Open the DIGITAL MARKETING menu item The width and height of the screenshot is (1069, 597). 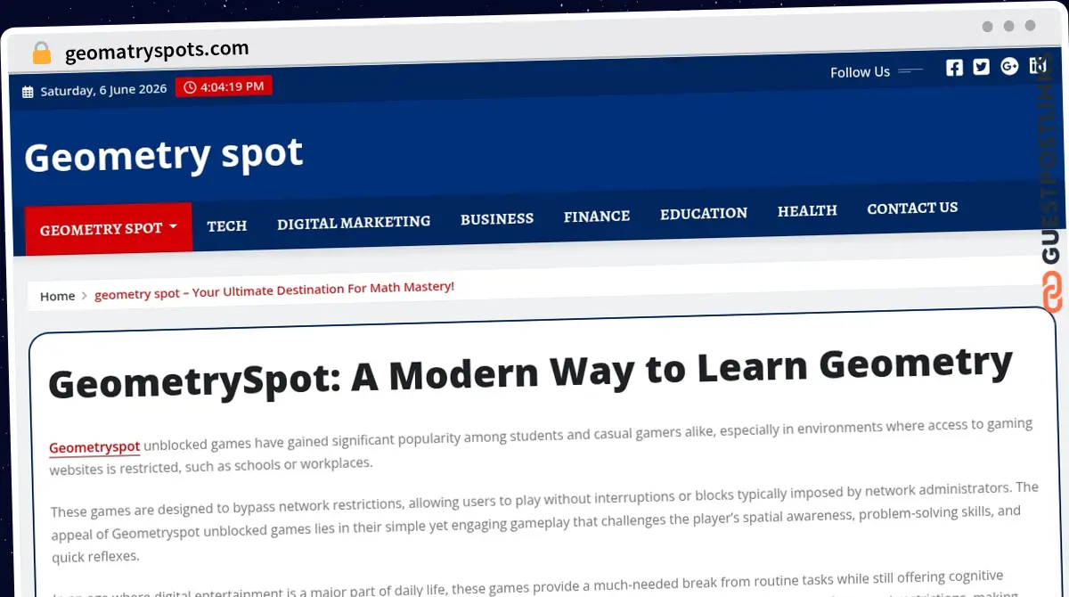pos(354,222)
